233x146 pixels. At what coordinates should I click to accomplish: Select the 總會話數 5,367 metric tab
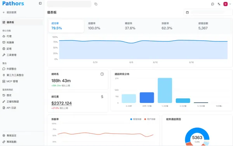(213, 26)
